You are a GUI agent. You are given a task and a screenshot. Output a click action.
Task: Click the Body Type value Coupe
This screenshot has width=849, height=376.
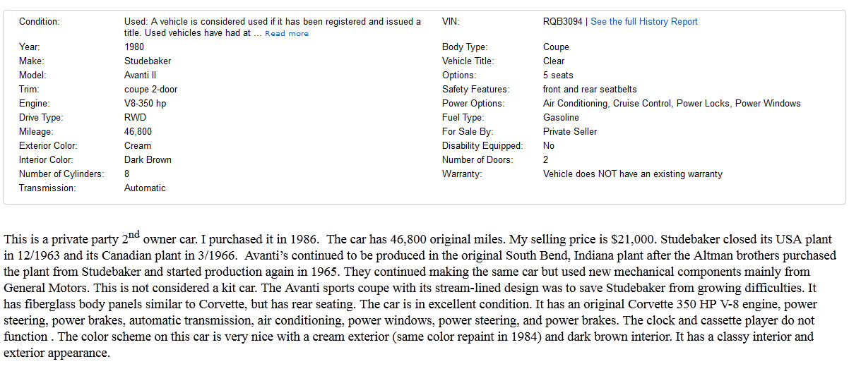[x=556, y=47]
